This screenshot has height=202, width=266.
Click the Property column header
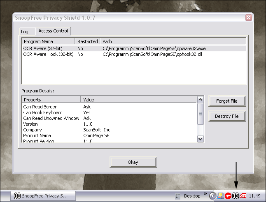pyautogui.click(x=51, y=100)
